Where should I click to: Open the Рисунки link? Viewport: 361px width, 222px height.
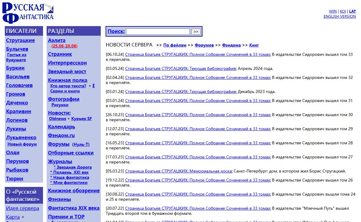pyautogui.click(x=60, y=105)
